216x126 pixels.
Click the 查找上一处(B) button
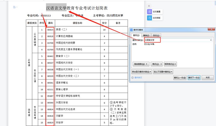[x=180, y=78]
